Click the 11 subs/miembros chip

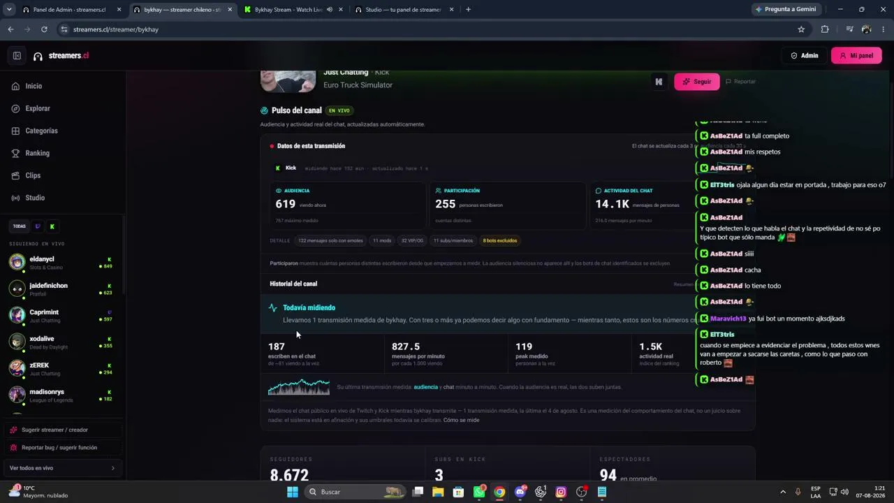pos(453,240)
